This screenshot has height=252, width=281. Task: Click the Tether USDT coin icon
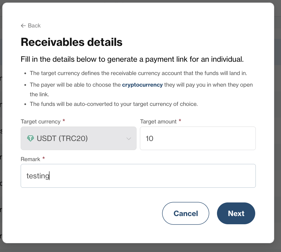tap(31, 138)
